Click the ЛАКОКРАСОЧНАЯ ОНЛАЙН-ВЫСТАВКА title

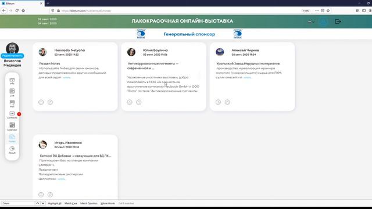[183, 21]
